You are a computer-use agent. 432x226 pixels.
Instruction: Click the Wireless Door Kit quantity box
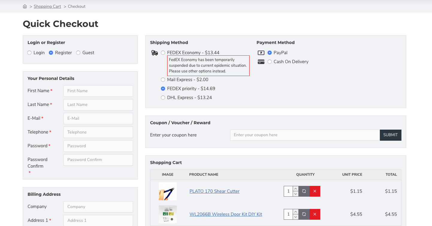pyautogui.click(x=288, y=214)
